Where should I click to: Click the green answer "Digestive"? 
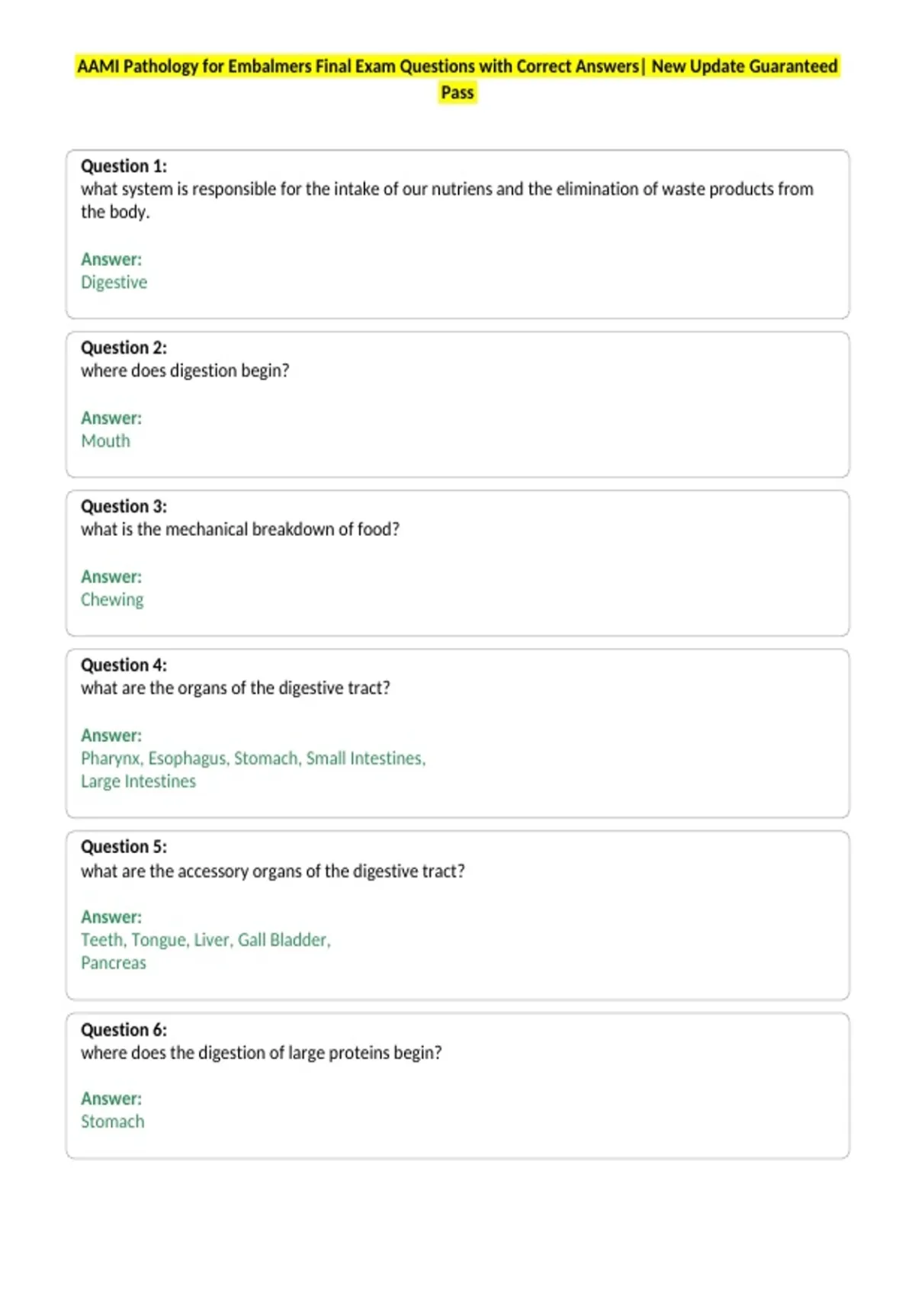click(x=114, y=283)
